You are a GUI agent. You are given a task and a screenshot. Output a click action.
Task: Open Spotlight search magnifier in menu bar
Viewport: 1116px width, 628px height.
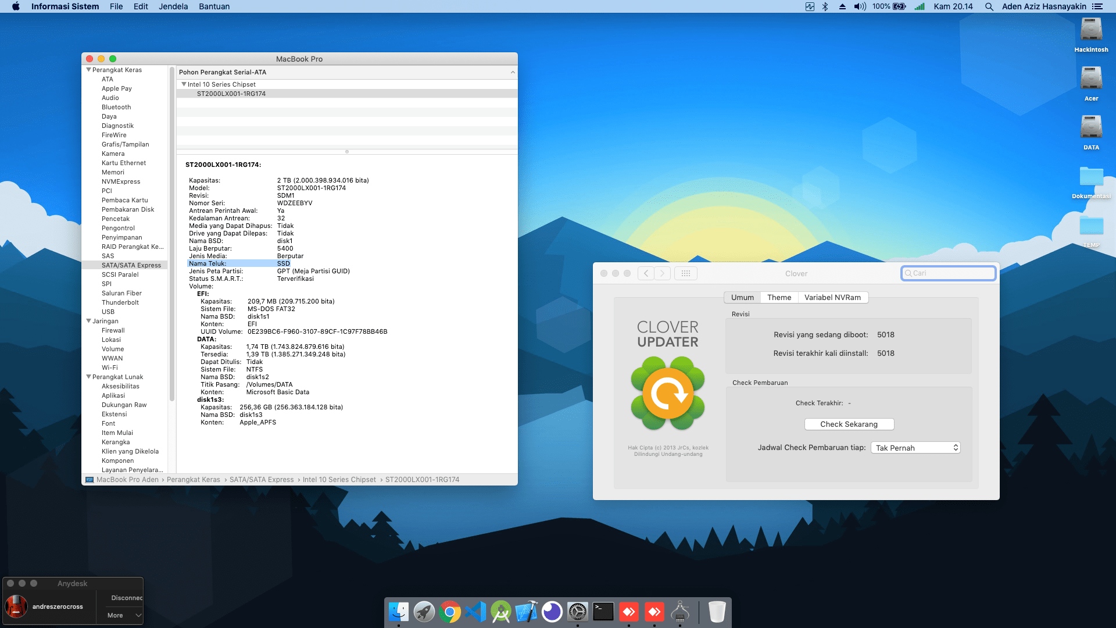989,6
